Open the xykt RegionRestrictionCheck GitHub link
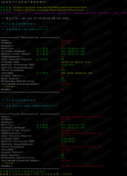The height and width of the screenshot is (176, 127). (x=49, y=10)
